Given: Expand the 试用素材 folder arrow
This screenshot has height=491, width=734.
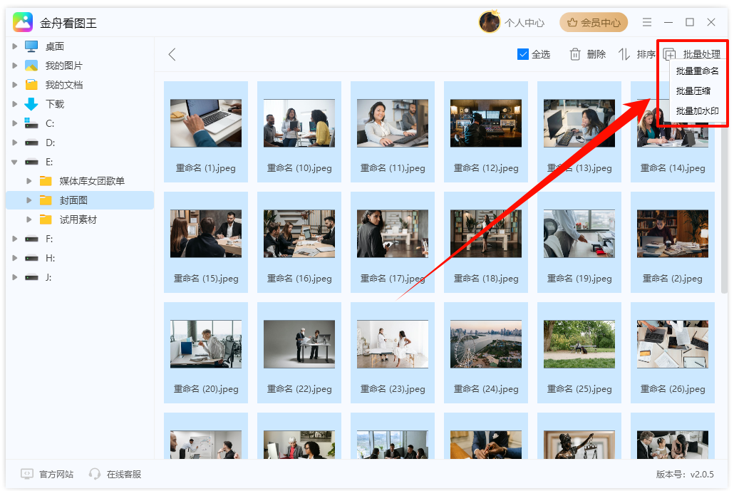Looking at the screenshot, I should point(29,219).
